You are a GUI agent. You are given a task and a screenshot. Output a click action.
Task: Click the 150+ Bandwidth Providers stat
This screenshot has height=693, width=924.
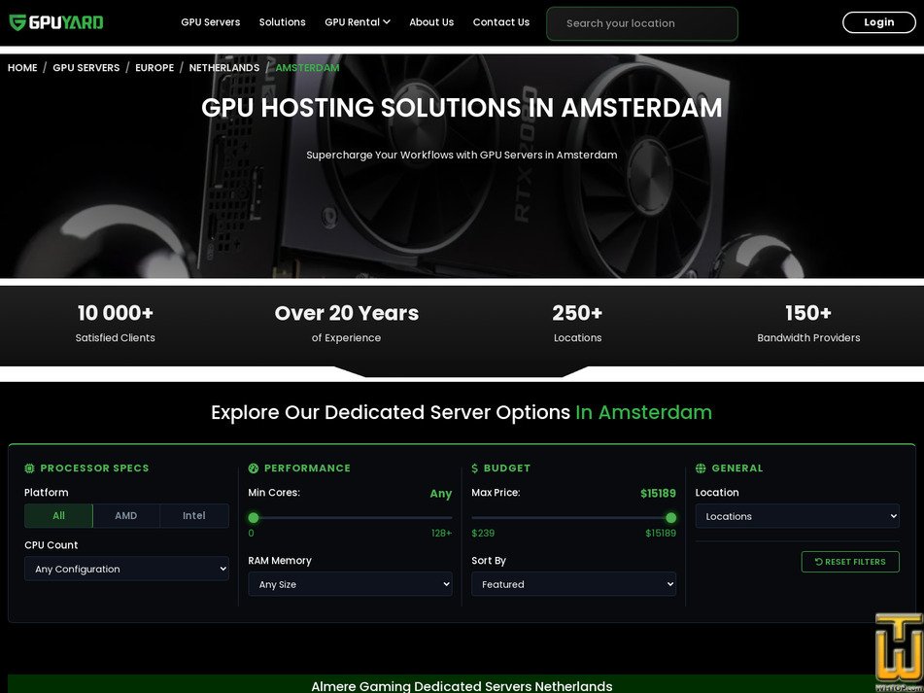click(x=808, y=324)
